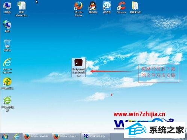
Task: Open the Windows Start menu orb
Action: [x=5, y=137]
